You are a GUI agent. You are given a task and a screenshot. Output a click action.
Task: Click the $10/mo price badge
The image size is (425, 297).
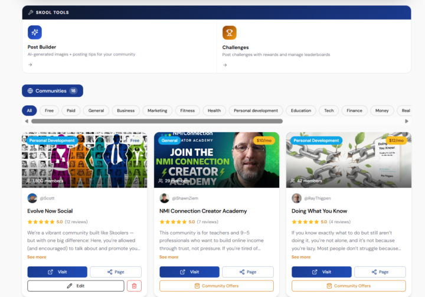[264, 141]
